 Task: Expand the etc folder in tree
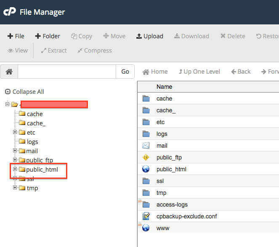click(15, 132)
